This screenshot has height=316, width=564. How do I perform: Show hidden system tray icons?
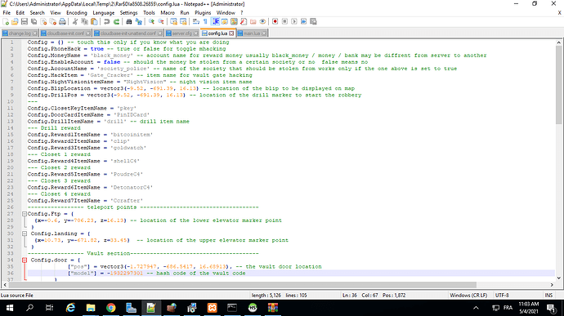coord(476,308)
